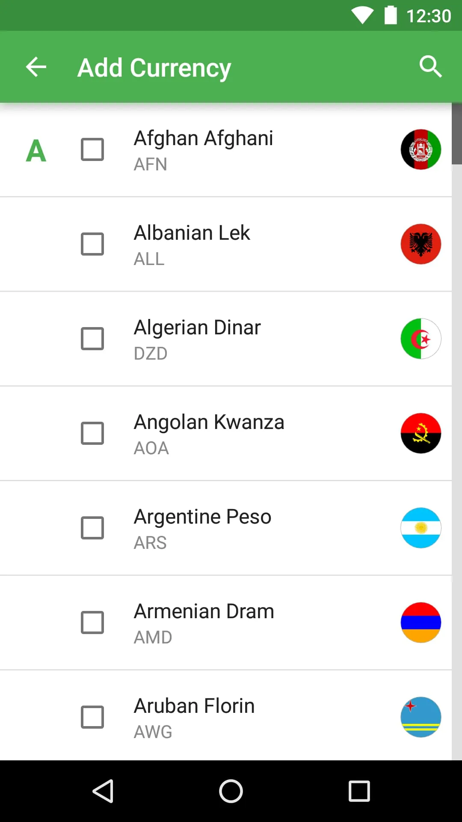Image resolution: width=462 pixels, height=822 pixels.
Task: Tap the Albania flag icon
Action: tap(421, 244)
